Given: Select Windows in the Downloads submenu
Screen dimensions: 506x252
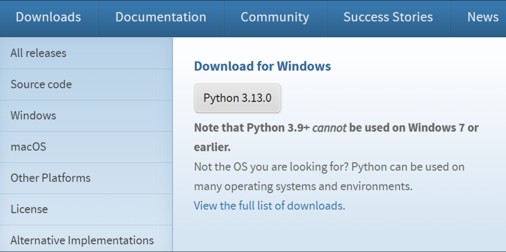Looking at the screenshot, I should 33,115.
